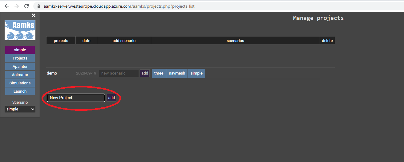Select the purple simple sidebar button
This screenshot has height=162, width=404.
tap(20, 50)
